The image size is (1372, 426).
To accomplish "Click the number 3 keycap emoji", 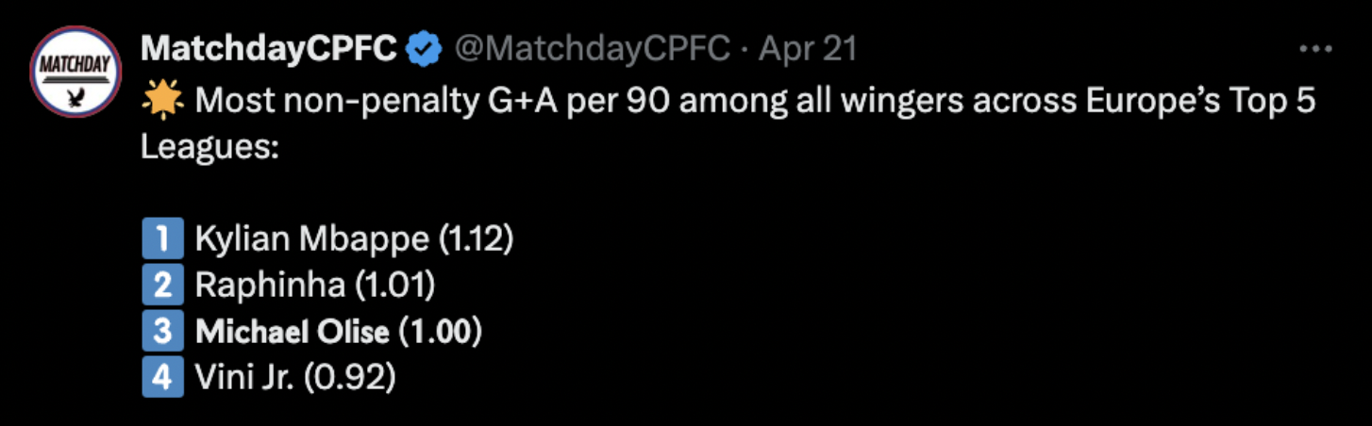I will click(161, 331).
